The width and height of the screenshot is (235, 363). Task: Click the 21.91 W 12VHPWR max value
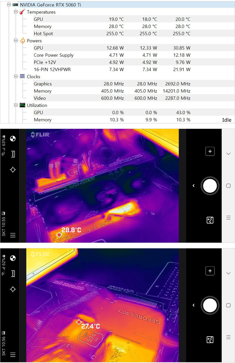coord(182,69)
